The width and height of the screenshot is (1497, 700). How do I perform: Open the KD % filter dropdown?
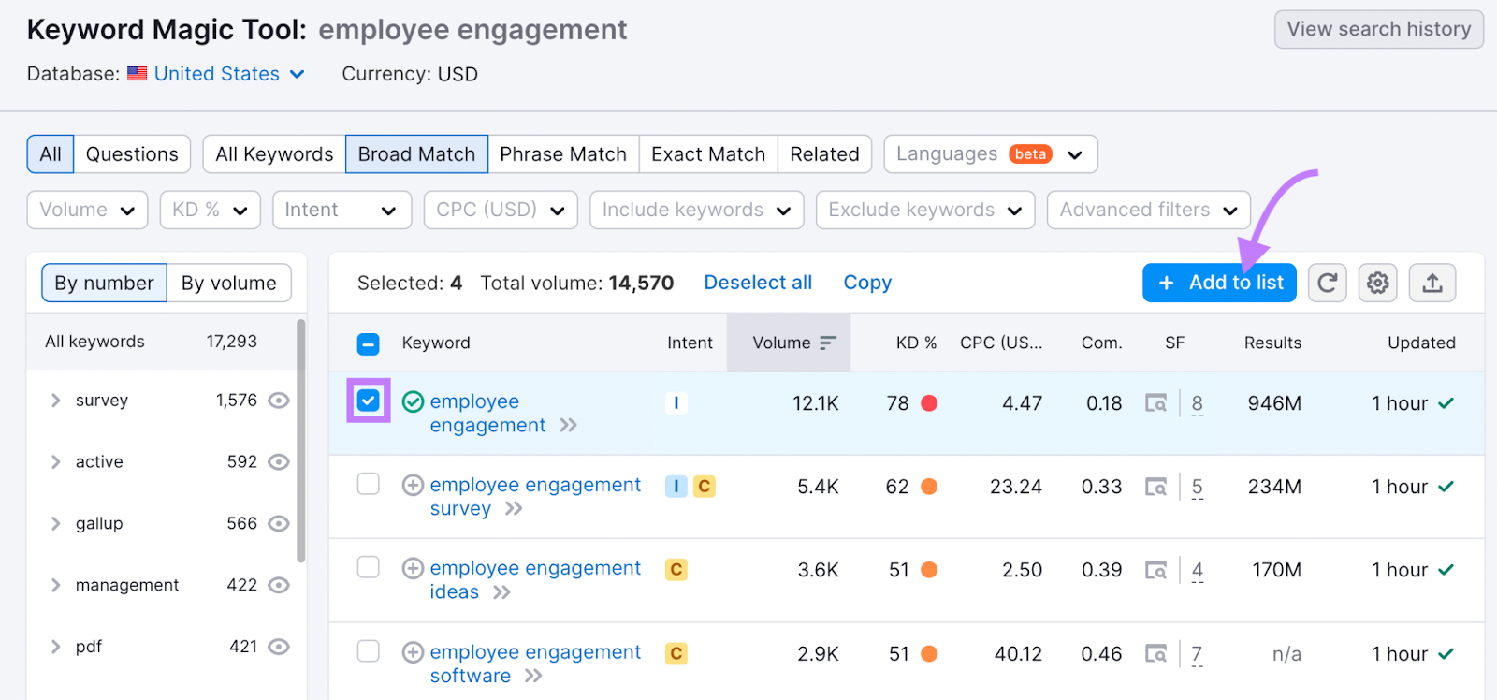(x=209, y=210)
